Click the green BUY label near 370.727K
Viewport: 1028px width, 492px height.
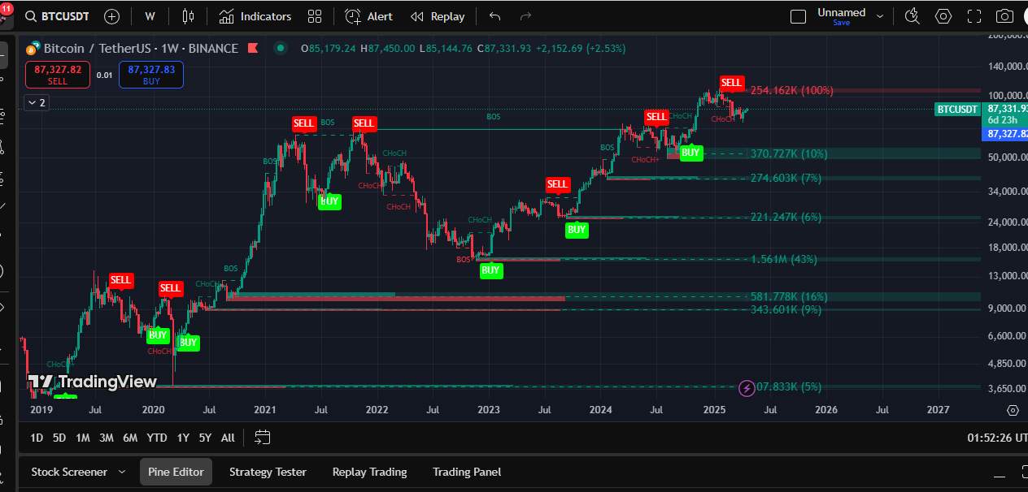click(690, 152)
